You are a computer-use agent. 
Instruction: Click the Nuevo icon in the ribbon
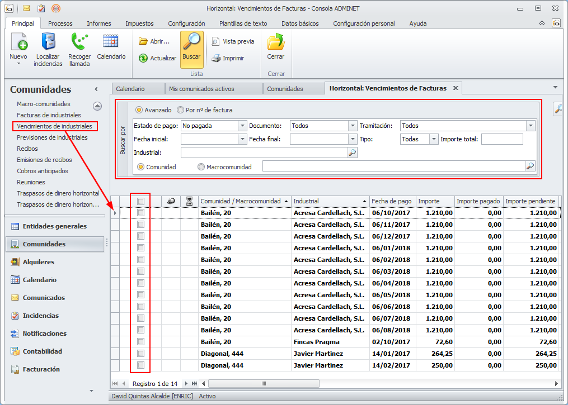coord(18,43)
